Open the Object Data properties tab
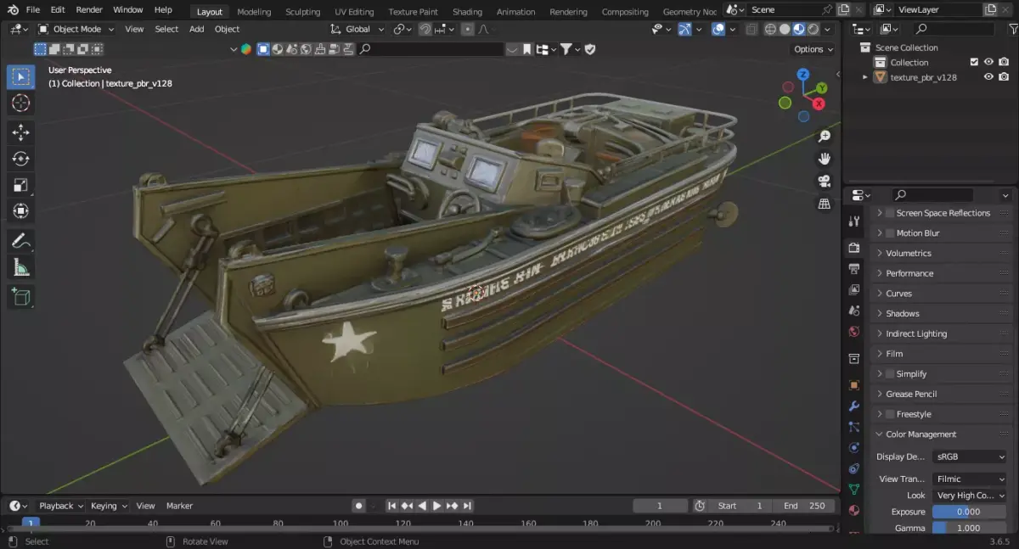 [854, 490]
